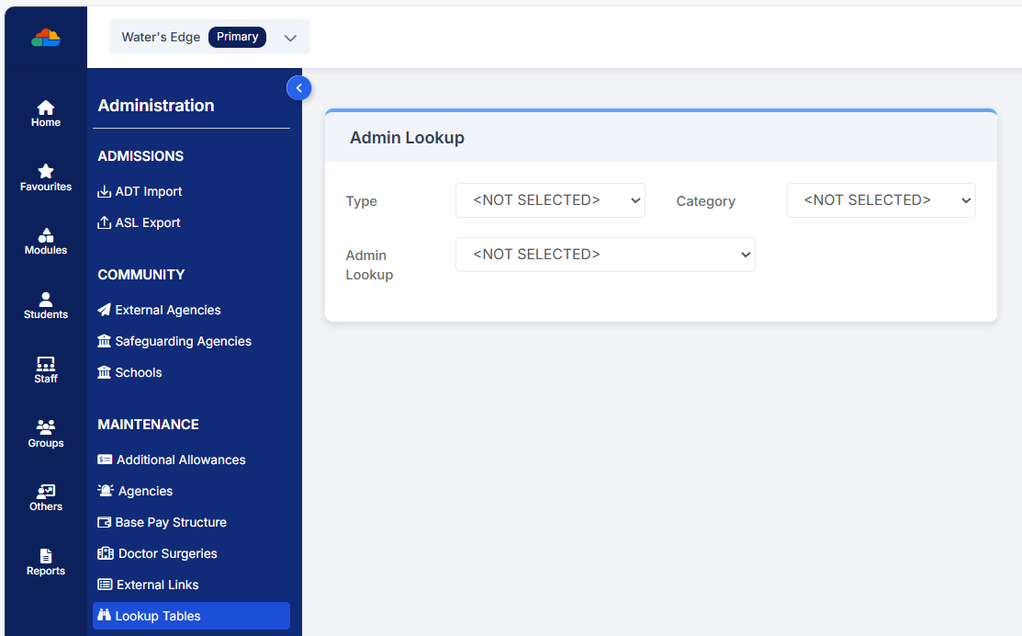
Task: Collapse the Administration panel with the chevron
Action: pos(298,87)
